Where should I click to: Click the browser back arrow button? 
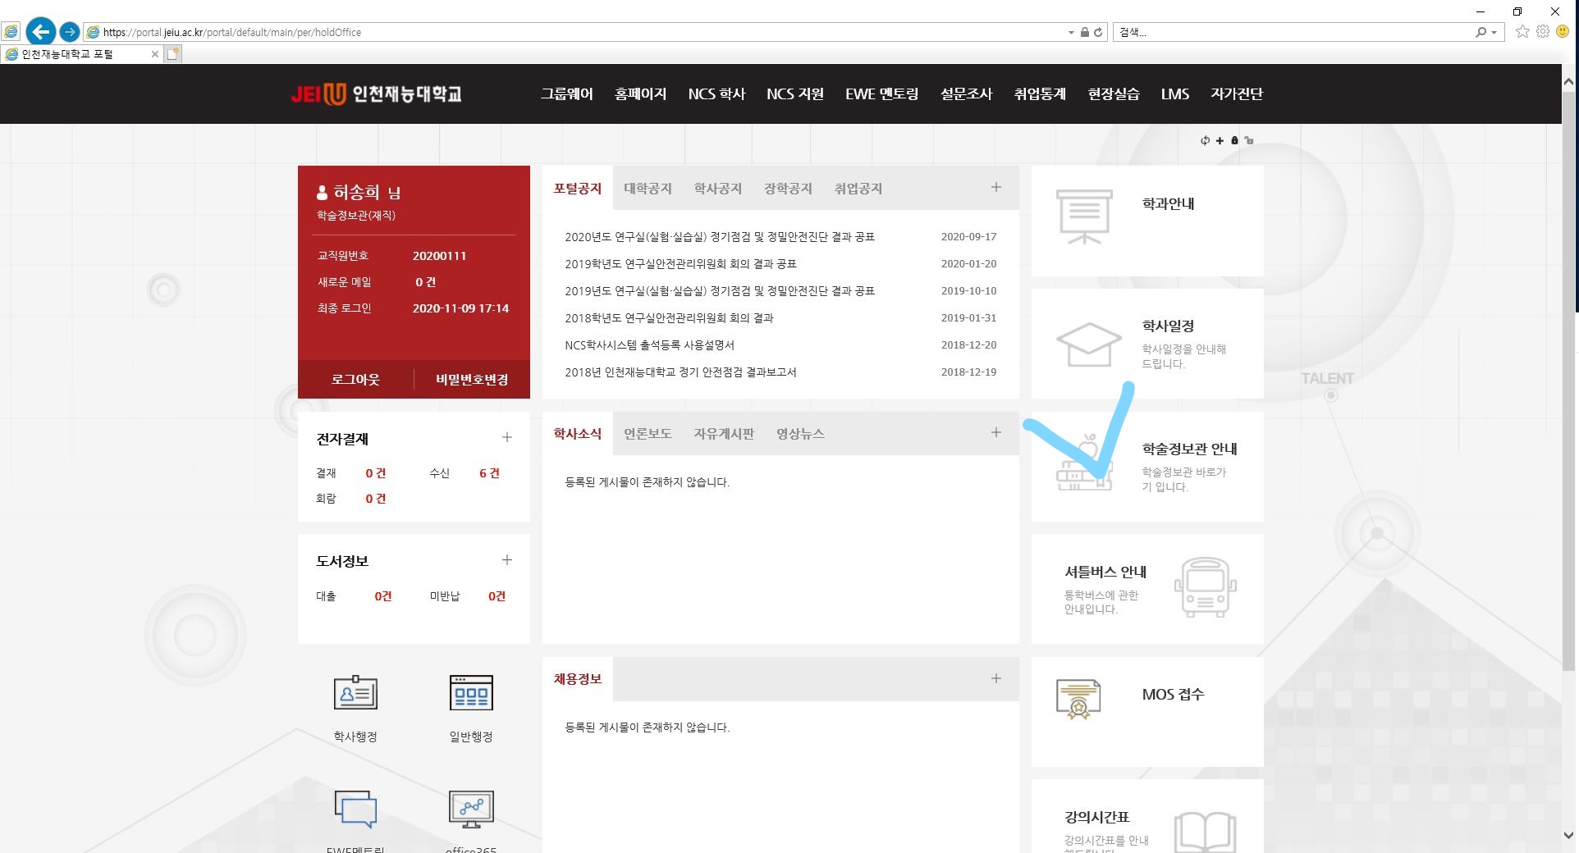tap(41, 32)
